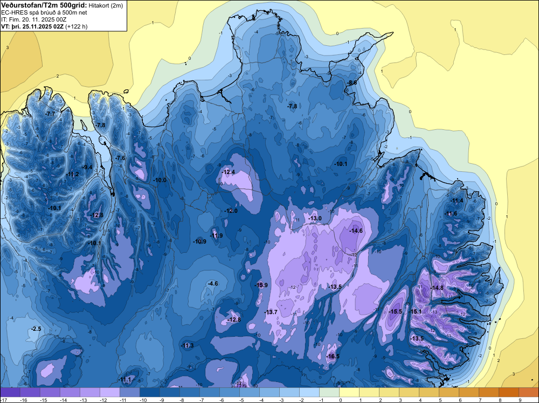Click the -7.6 temperature value on the map
The height and width of the screenshot is (403, 539).
point(120,158)
